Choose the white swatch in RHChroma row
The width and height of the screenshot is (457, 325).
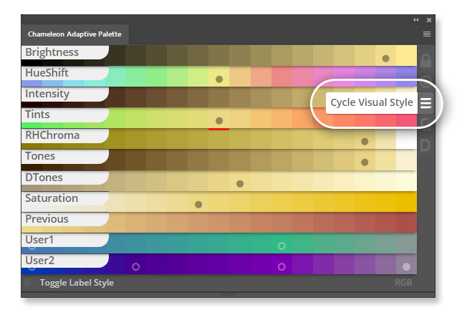pyautogui.click(x=406, y=139)
